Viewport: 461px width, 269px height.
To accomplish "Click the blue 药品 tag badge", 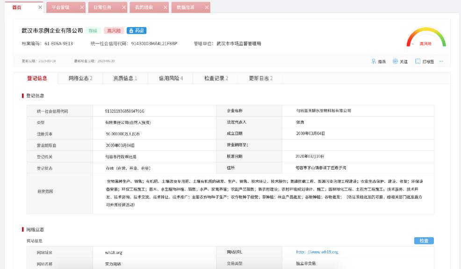I will point(137,30).
